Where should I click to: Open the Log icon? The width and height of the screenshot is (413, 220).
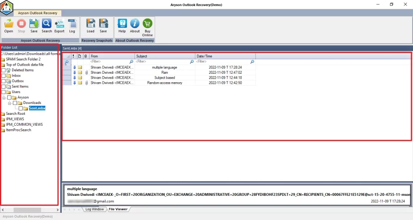pyautogui.click(x=72, y=24)
